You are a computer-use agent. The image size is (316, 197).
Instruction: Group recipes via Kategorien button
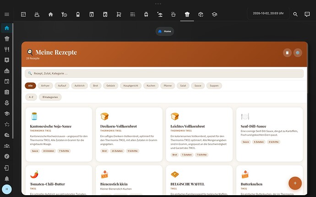tap(50, 97)
